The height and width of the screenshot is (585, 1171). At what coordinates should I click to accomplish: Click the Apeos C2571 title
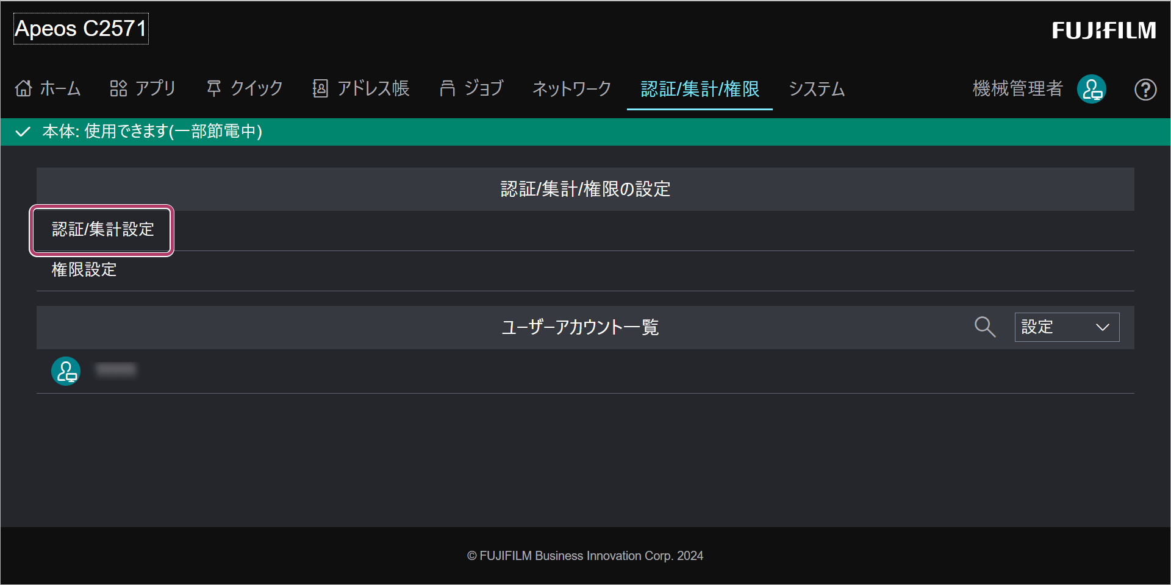81,29
